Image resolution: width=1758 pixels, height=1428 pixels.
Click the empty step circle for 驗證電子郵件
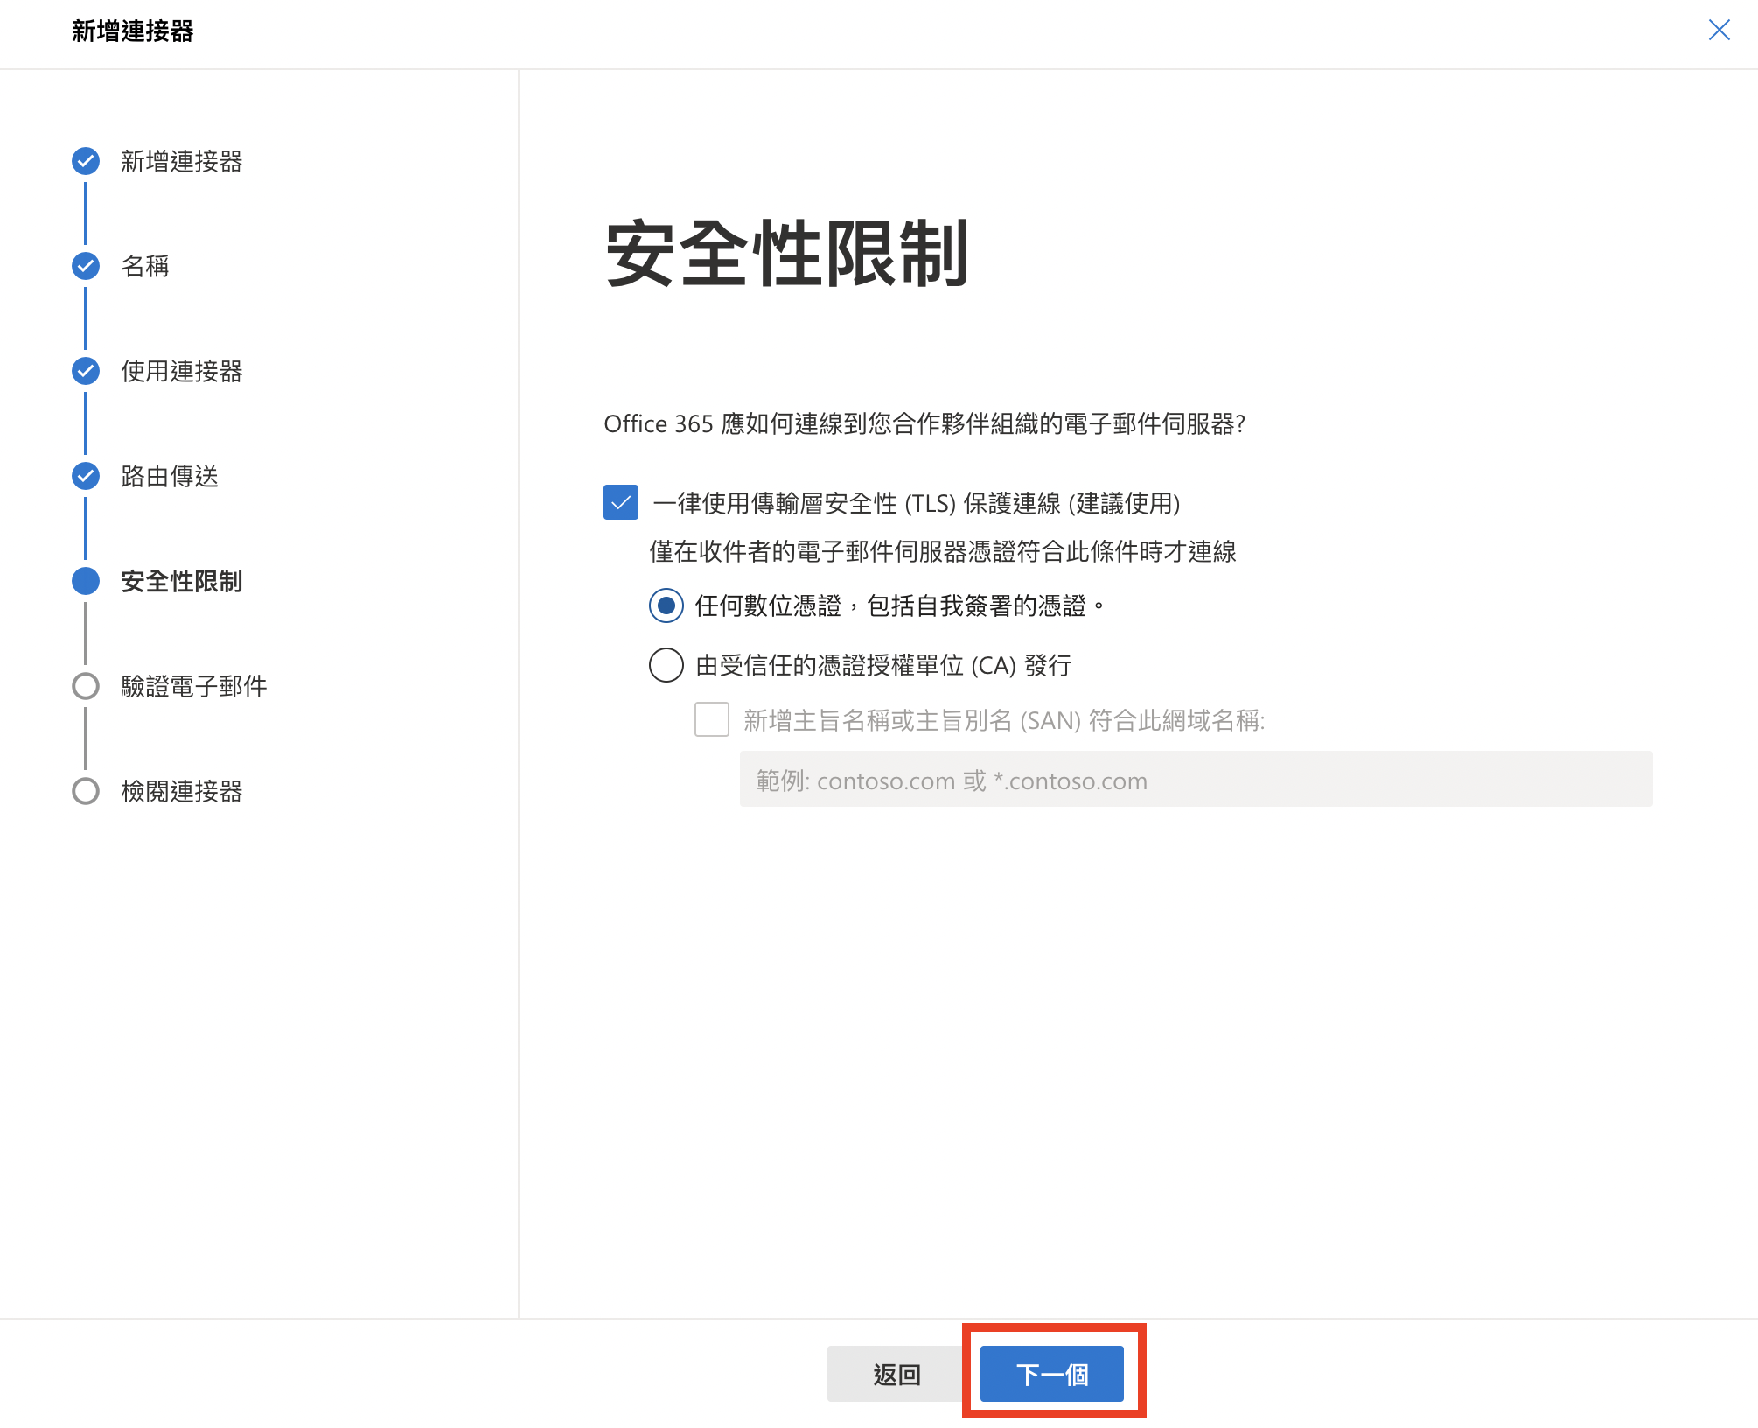86,686
